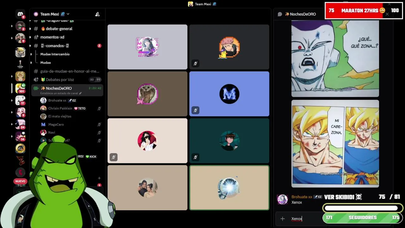The height and width of the screenshot is (228, 405).
Task: Close the chat panel with X
Action: click(387, 14)
